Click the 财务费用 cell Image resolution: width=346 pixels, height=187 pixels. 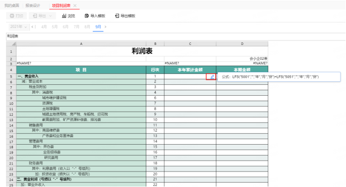[81, 163]
